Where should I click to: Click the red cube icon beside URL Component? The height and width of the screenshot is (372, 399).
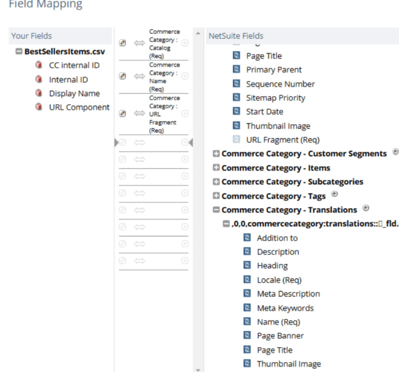click(39, 107)
